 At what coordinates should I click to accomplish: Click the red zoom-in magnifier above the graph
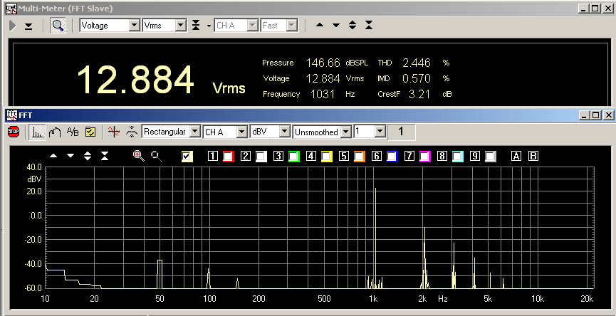(138, 156)
